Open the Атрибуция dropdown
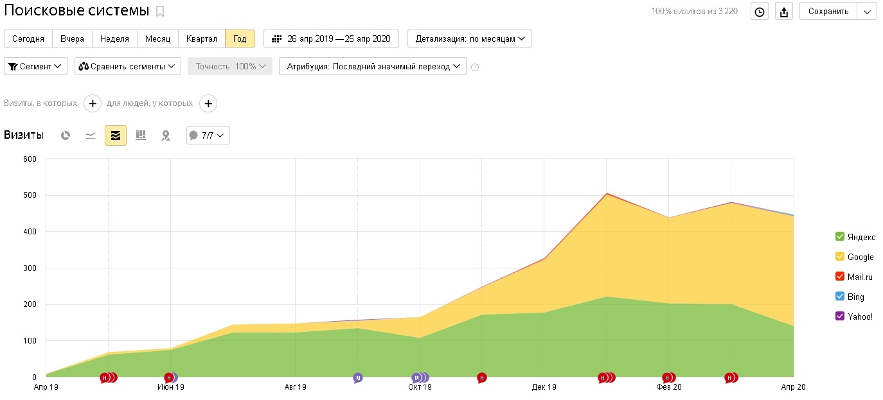Screen dimensions: 883x400 373,66
